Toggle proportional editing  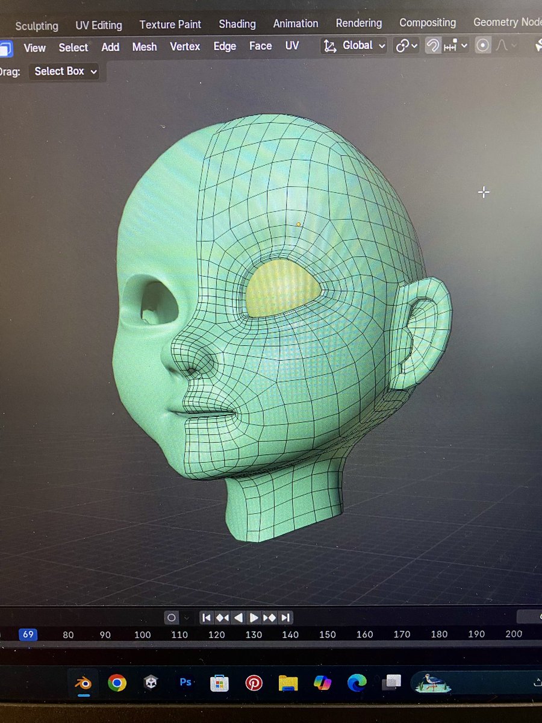(482, 46)
